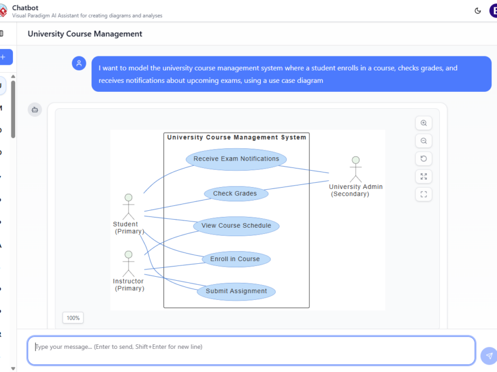Send the message using the paper plane icon

click(x=488, y=355)
